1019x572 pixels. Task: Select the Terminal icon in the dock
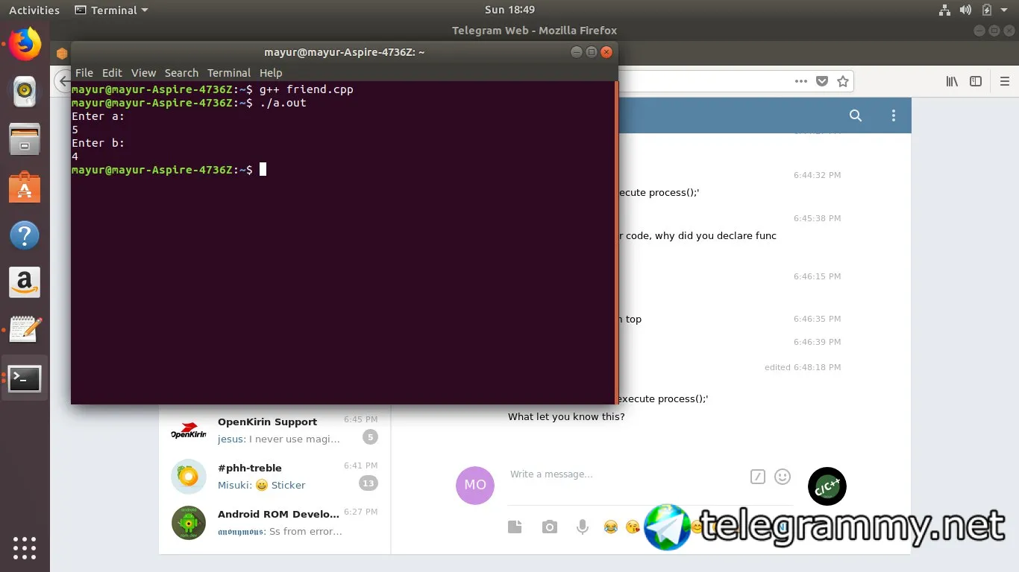[25, 378]
